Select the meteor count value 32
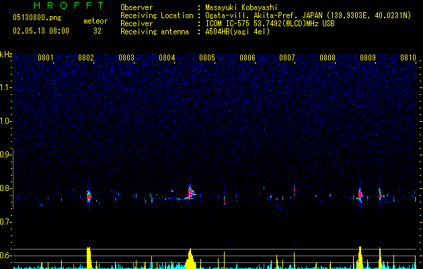Viewport: 423px width, 269px height. point(98,31)
